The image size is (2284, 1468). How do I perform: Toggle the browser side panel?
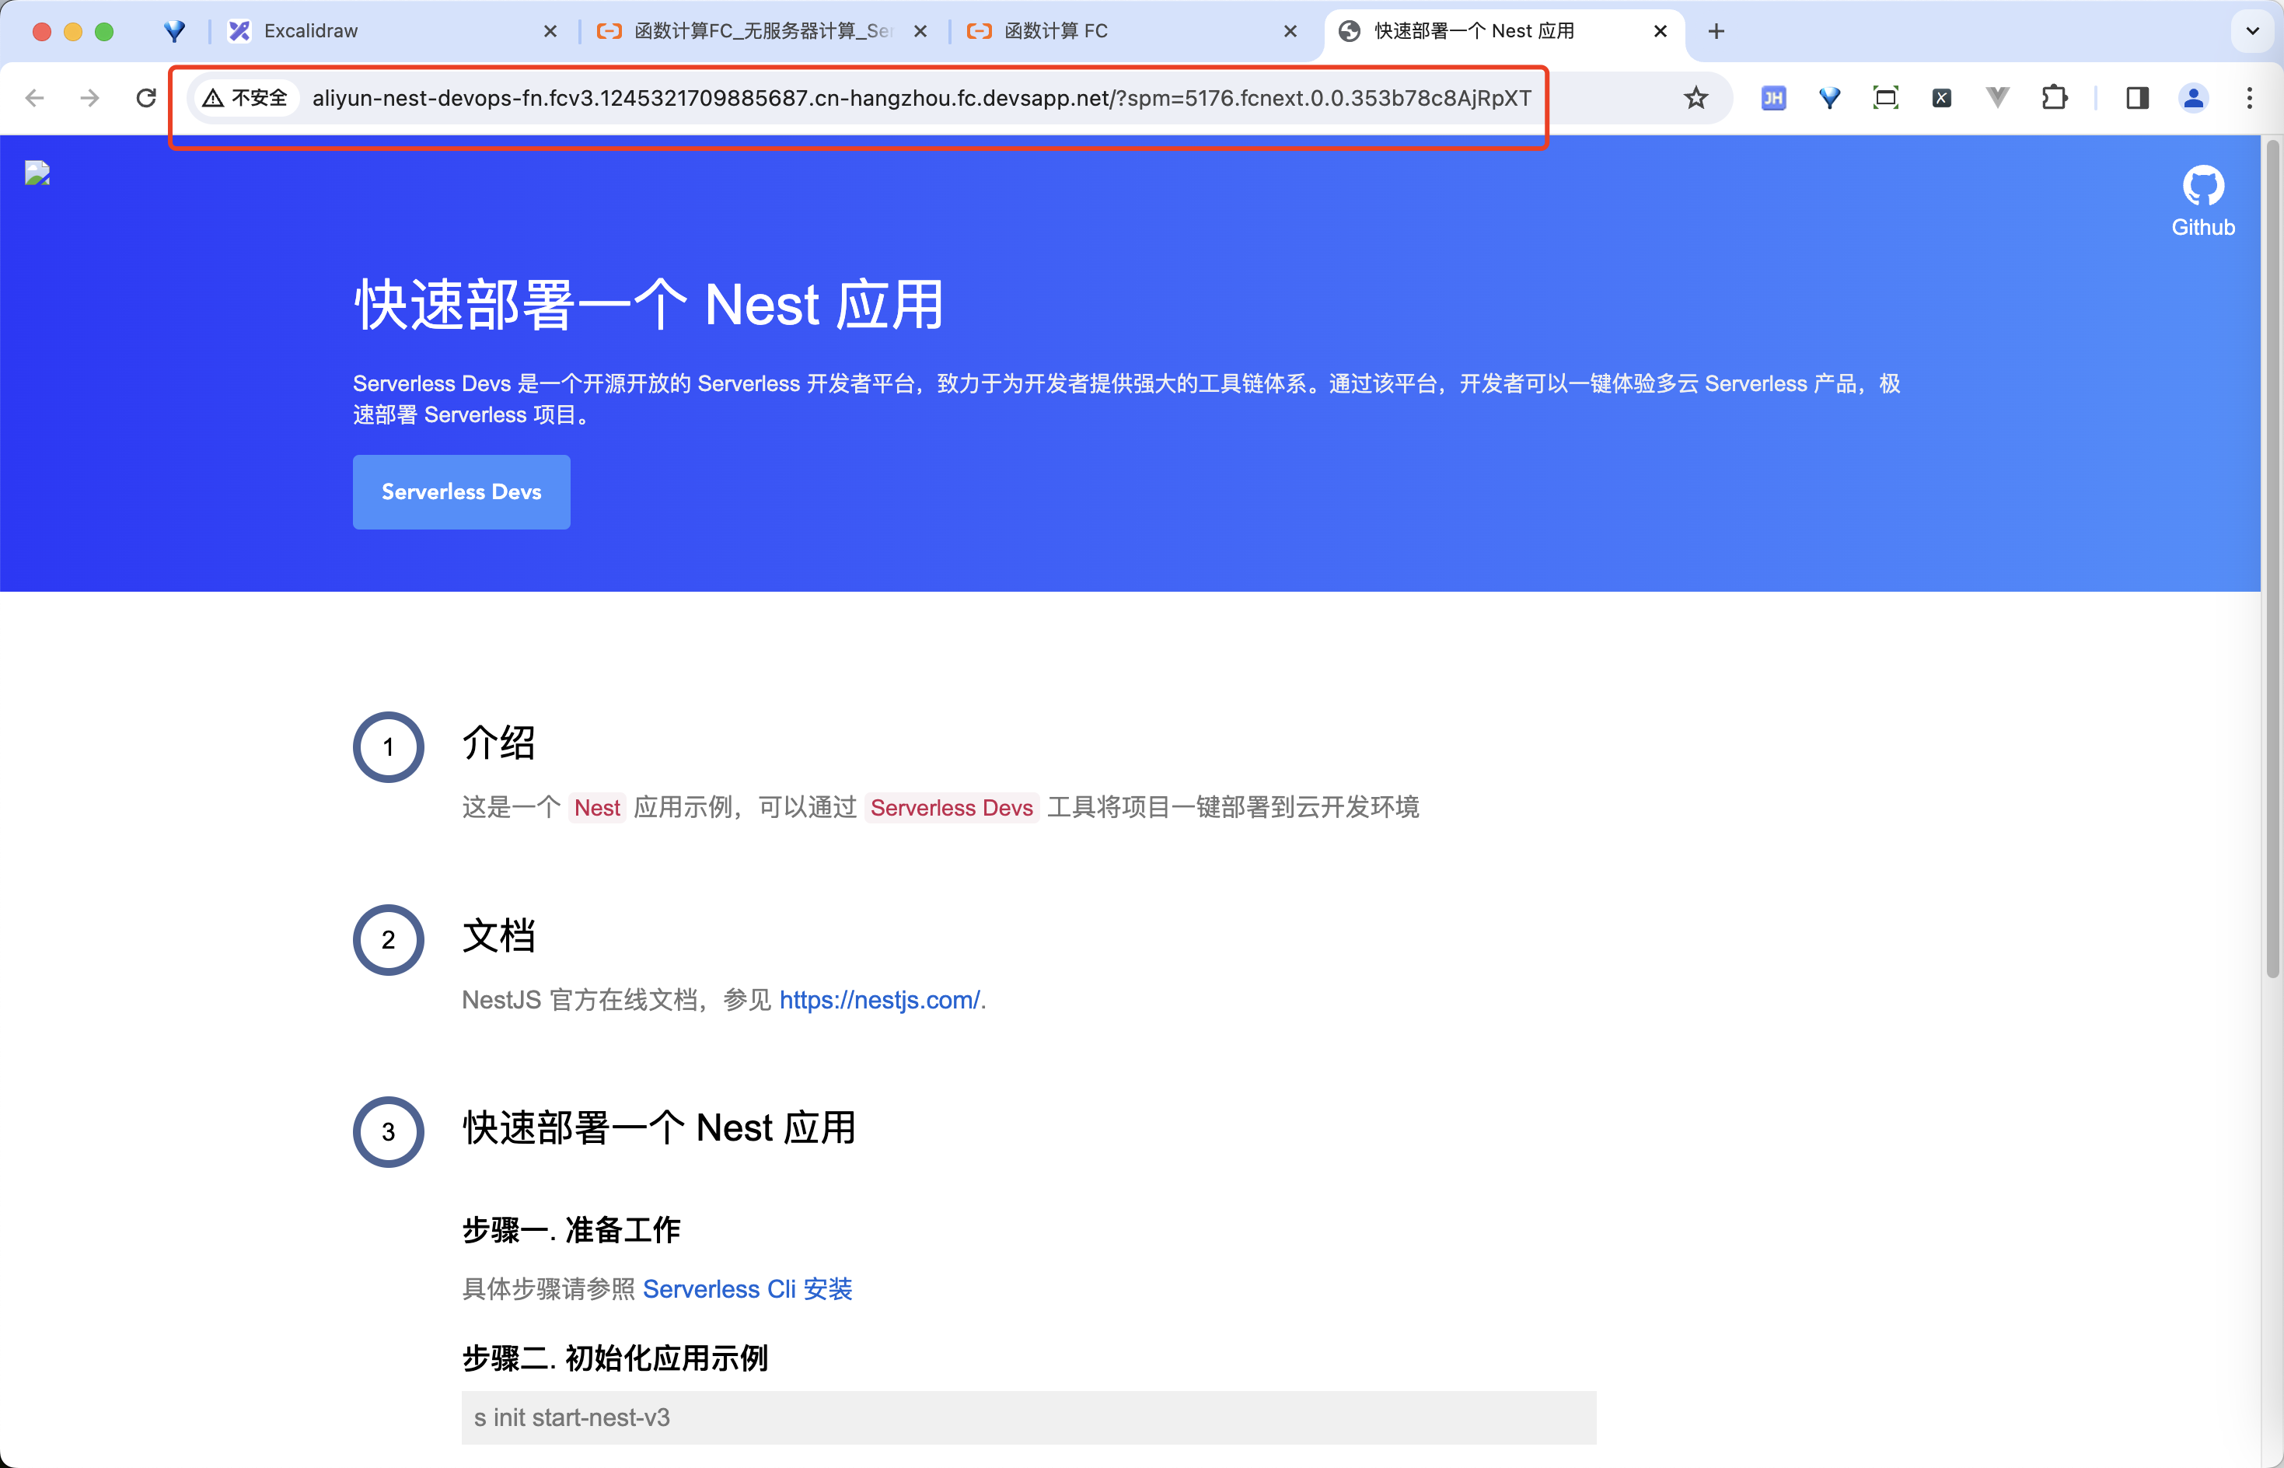[x=2137, y=98]
